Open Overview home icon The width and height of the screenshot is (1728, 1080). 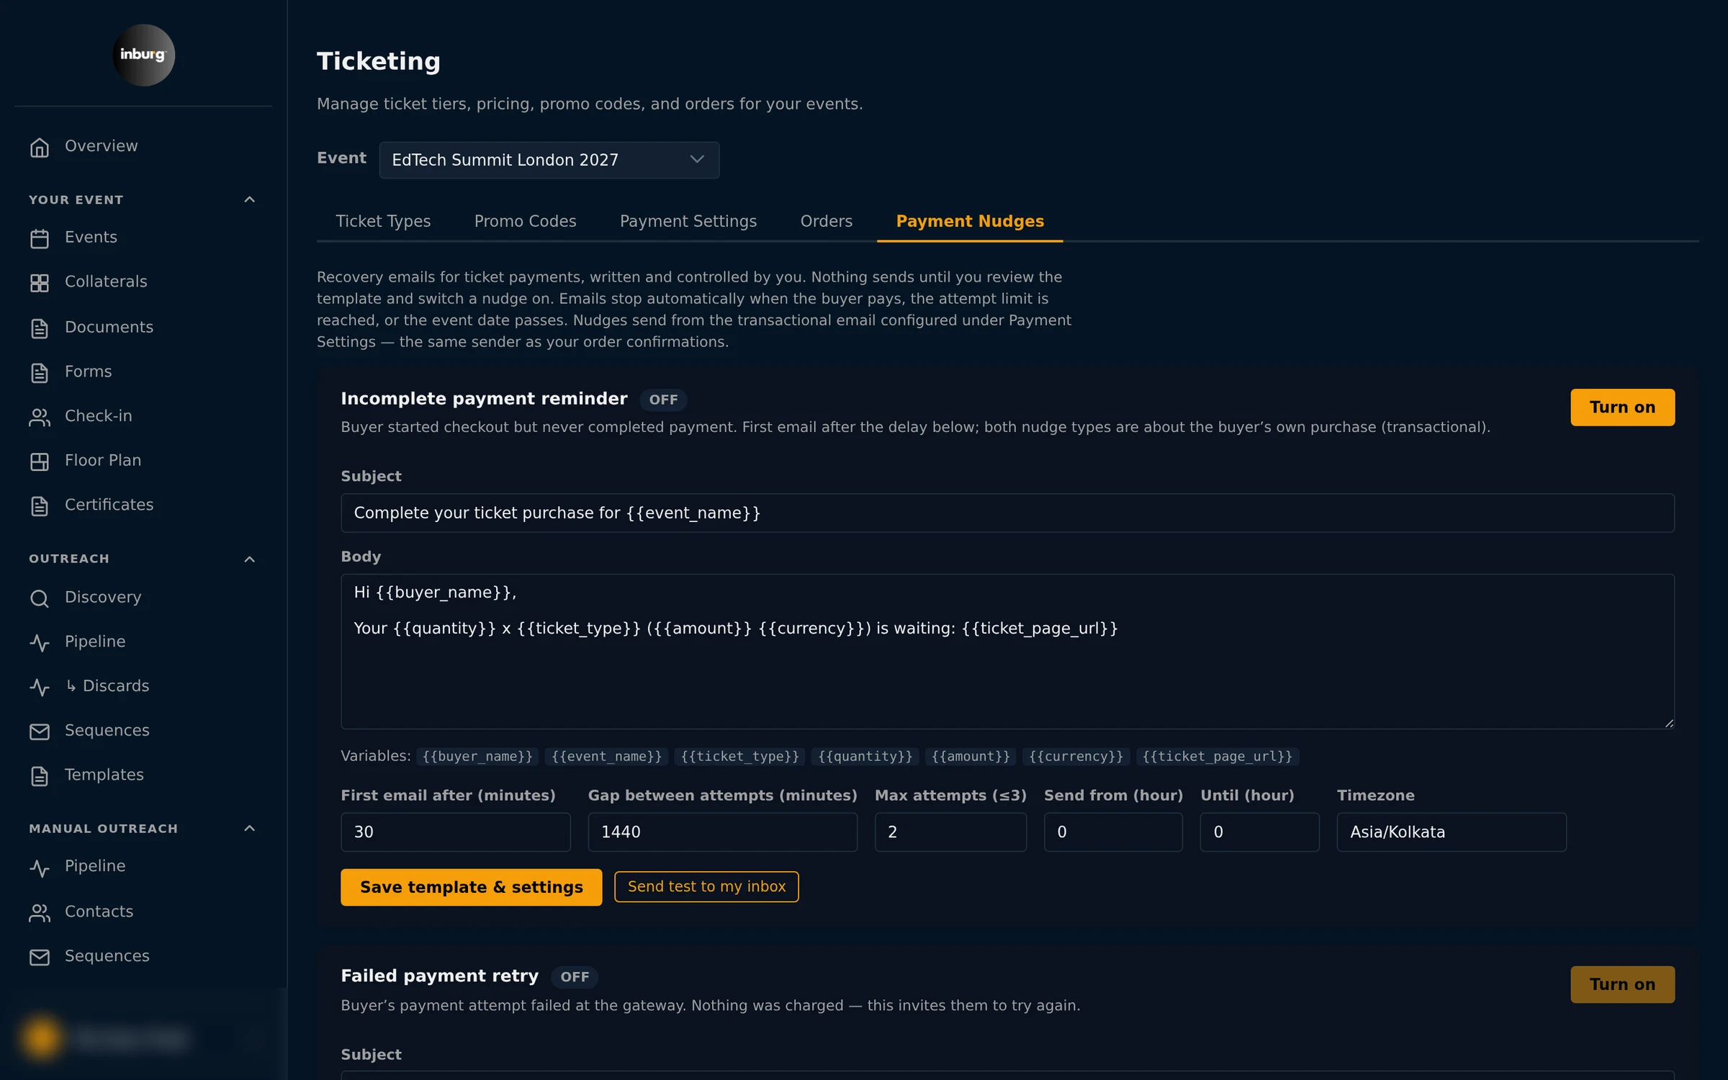40,147
